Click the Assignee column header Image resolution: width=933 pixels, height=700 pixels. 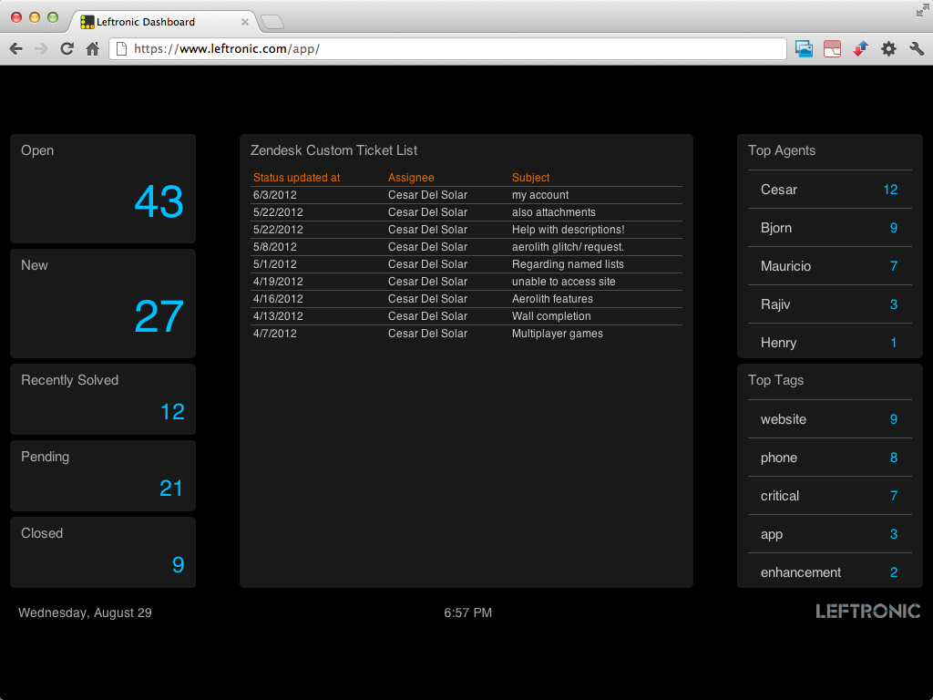pos(411,178)
